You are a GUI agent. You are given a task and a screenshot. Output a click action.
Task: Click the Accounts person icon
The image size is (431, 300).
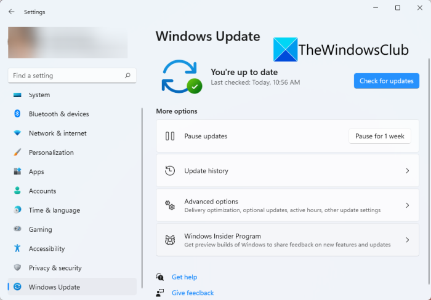(x=17, y=191)
